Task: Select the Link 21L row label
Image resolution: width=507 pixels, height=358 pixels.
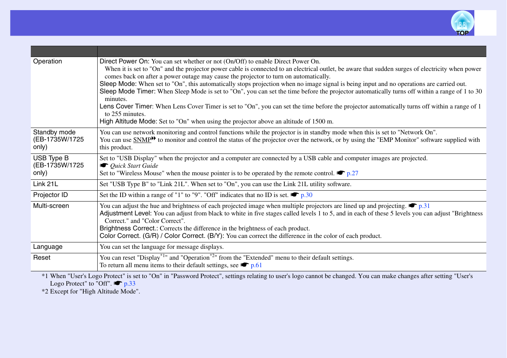Action: pos(46,184)
